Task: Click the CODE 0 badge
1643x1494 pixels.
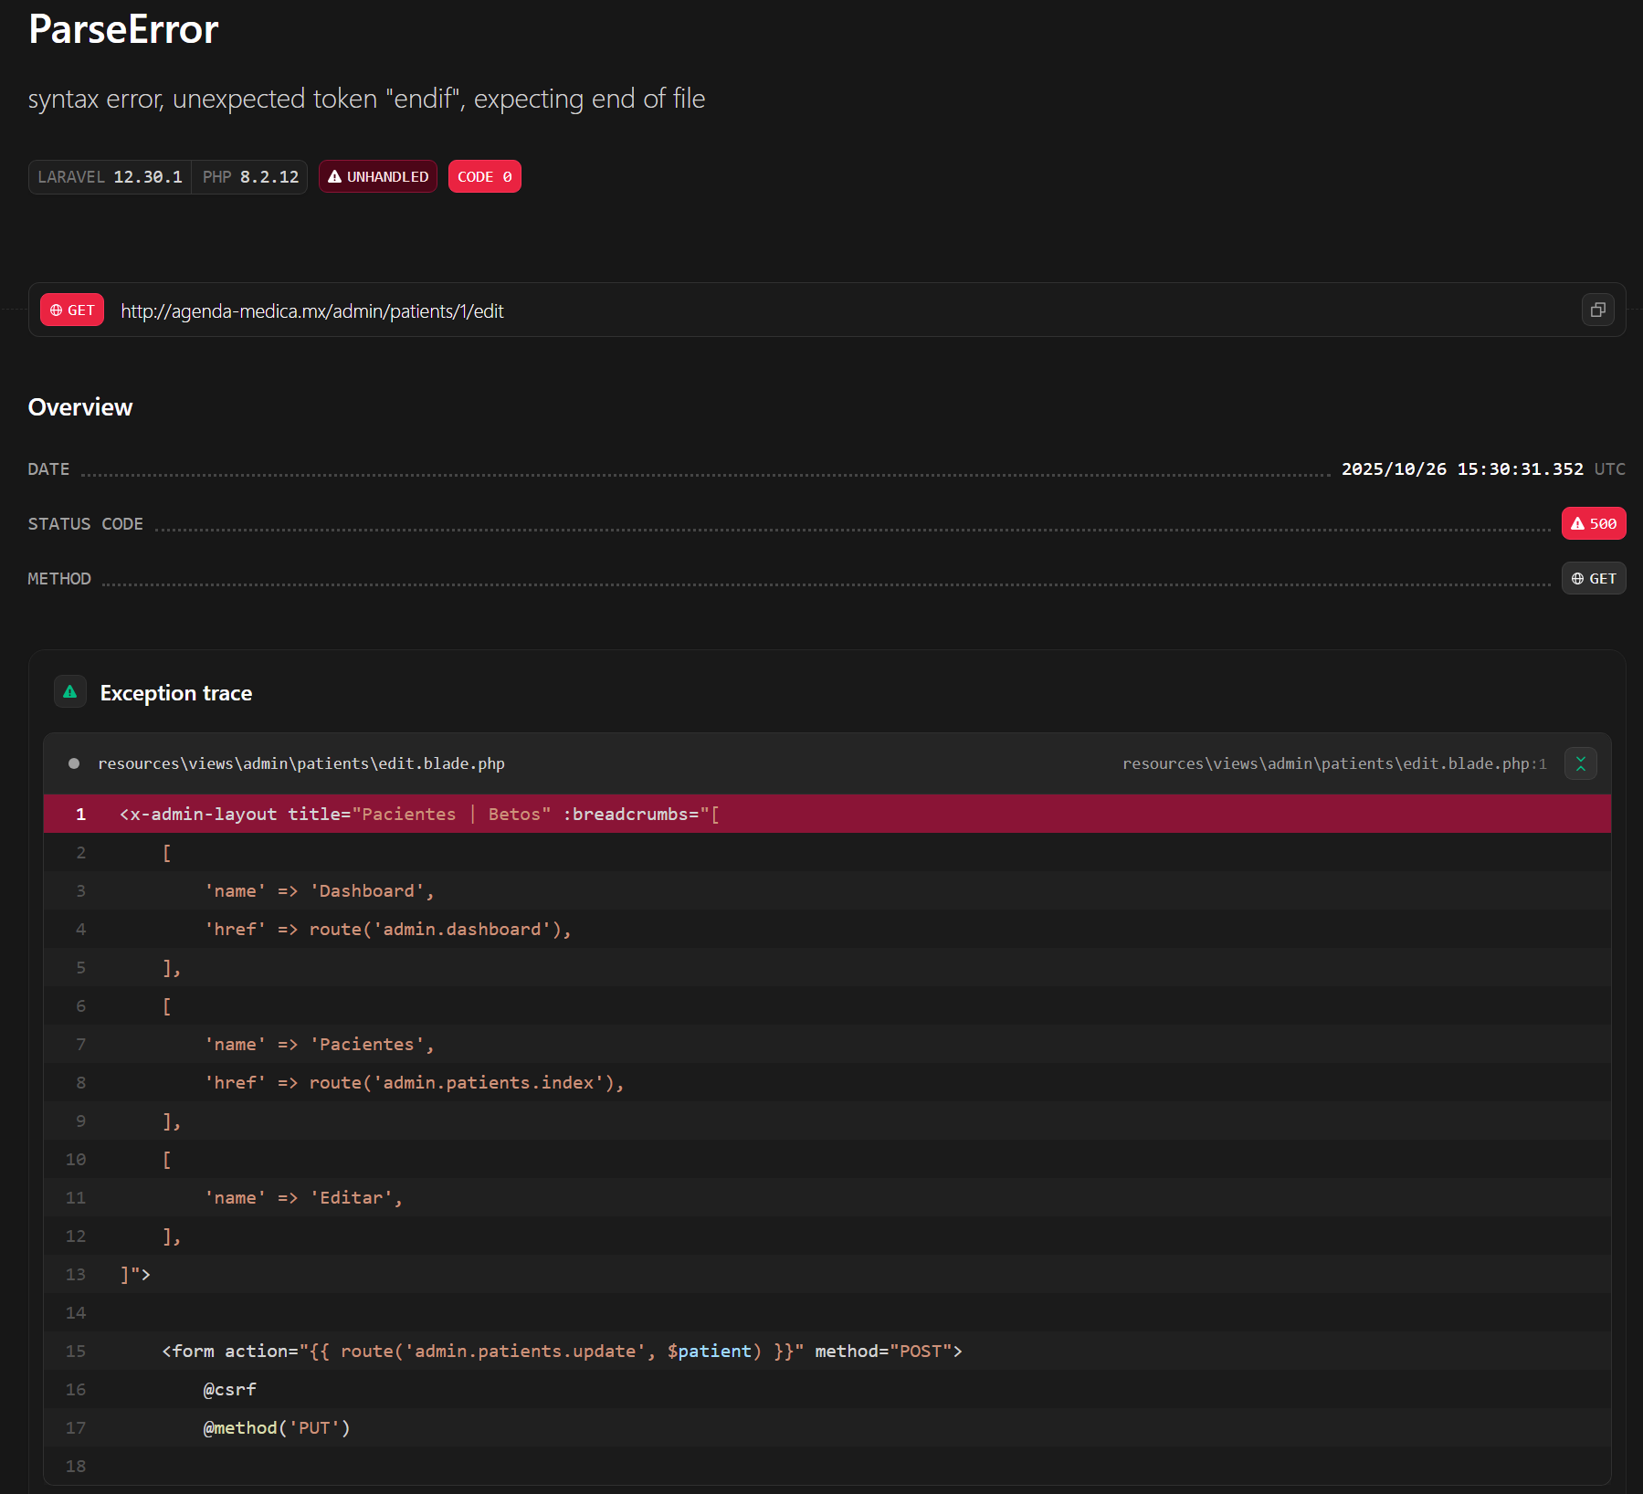Action: pos(484,177)
